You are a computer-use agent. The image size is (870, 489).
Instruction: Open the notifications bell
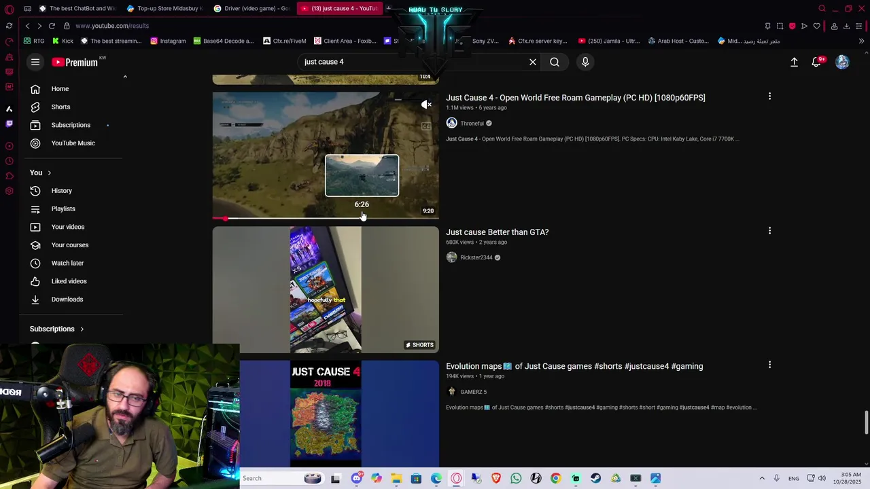click(817, 62)
